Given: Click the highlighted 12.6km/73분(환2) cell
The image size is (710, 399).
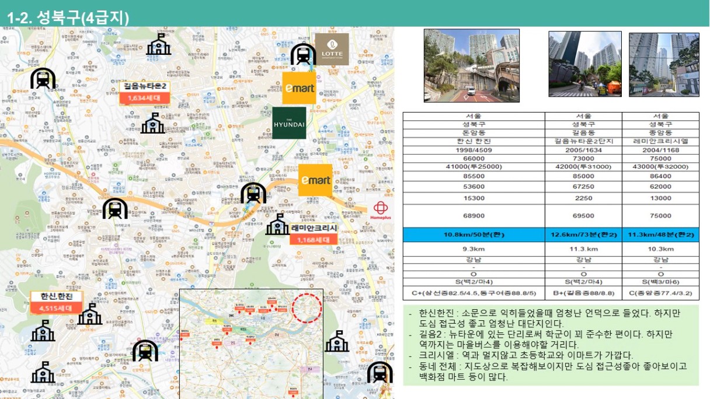Looking at the screenshot, I should tap(583, 235).
